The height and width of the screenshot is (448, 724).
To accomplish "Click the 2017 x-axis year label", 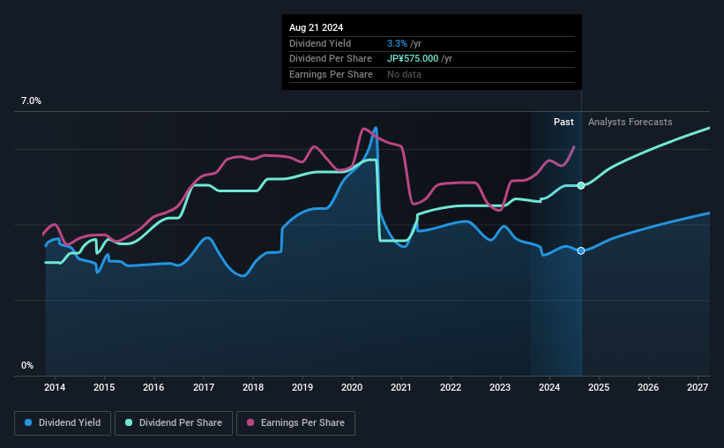I will [x=203, y=387].
